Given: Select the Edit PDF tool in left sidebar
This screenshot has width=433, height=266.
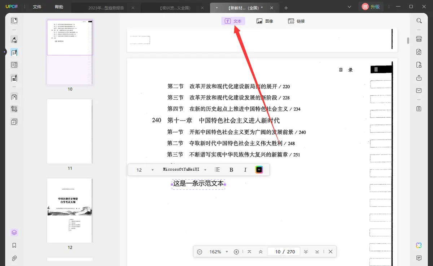Looking at the screenshot, I should click(14, 53).
